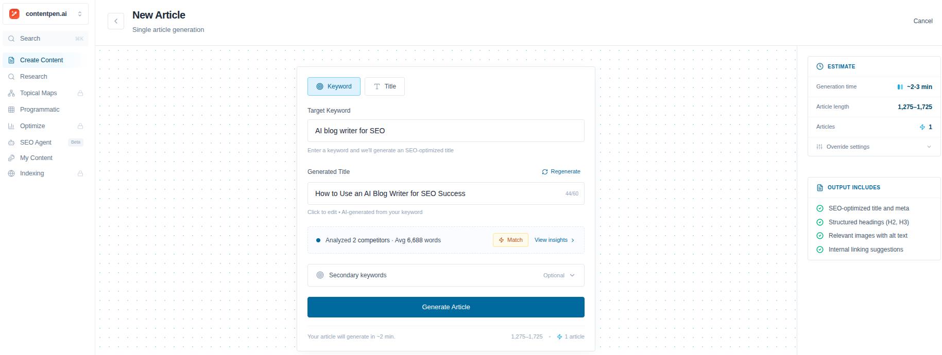Click the Match button
Screen dimensions: 942x355
510,240
